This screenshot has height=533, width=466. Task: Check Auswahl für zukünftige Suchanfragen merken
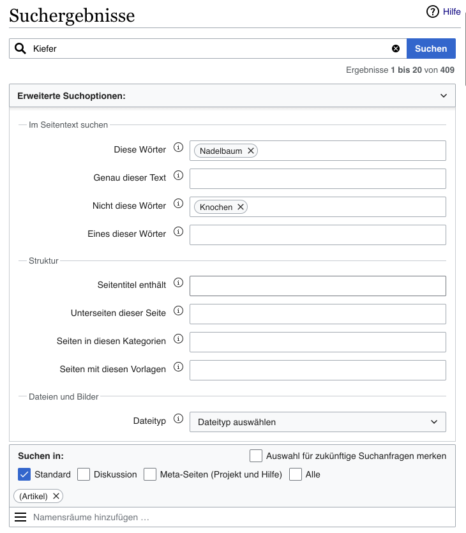(256, 456)
